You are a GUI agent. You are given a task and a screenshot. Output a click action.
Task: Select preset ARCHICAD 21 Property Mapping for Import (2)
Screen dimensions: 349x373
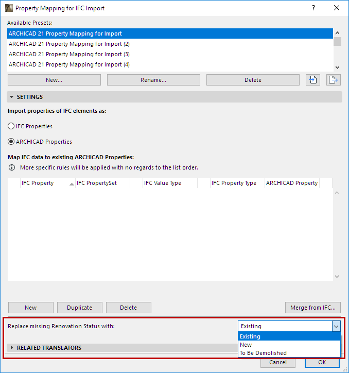point(170,44)
